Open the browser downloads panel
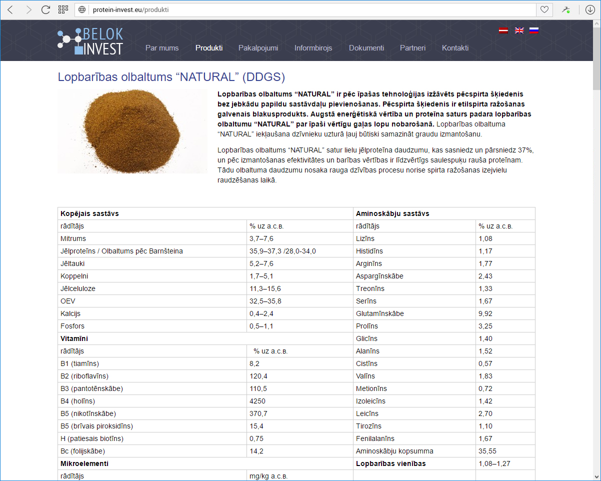 pos(590,9)
